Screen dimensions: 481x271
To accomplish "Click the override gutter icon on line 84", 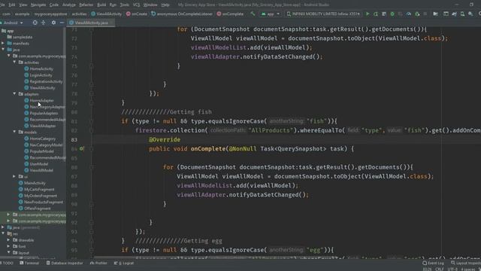I will 82,149.
